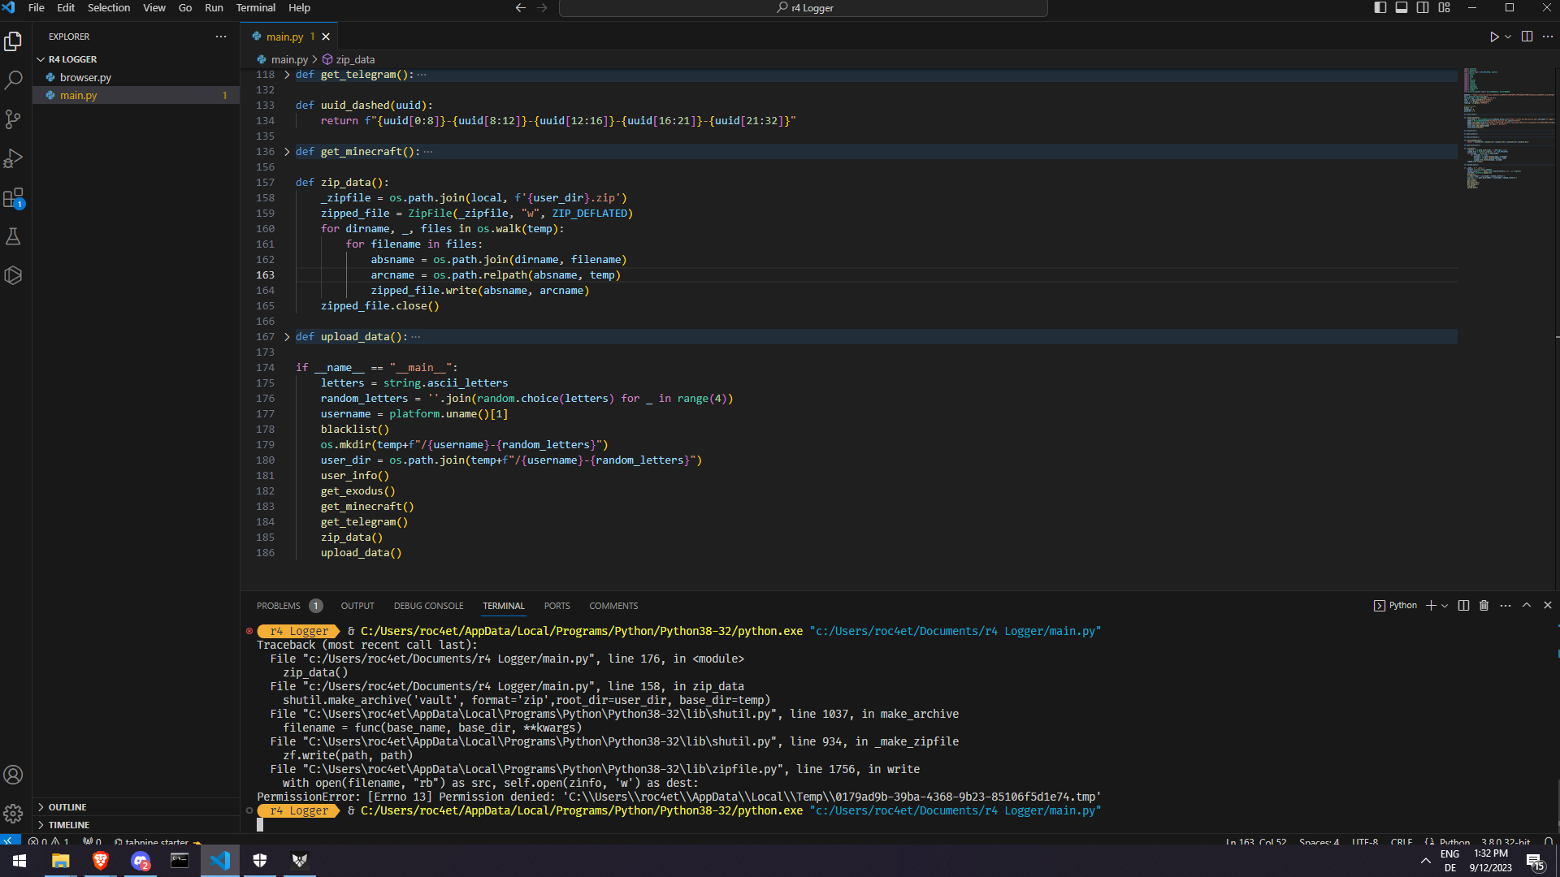Open new terminal launch profile dropdown
The width and height of the screenshot is (1560, 877).
[x=1445, y=606]
